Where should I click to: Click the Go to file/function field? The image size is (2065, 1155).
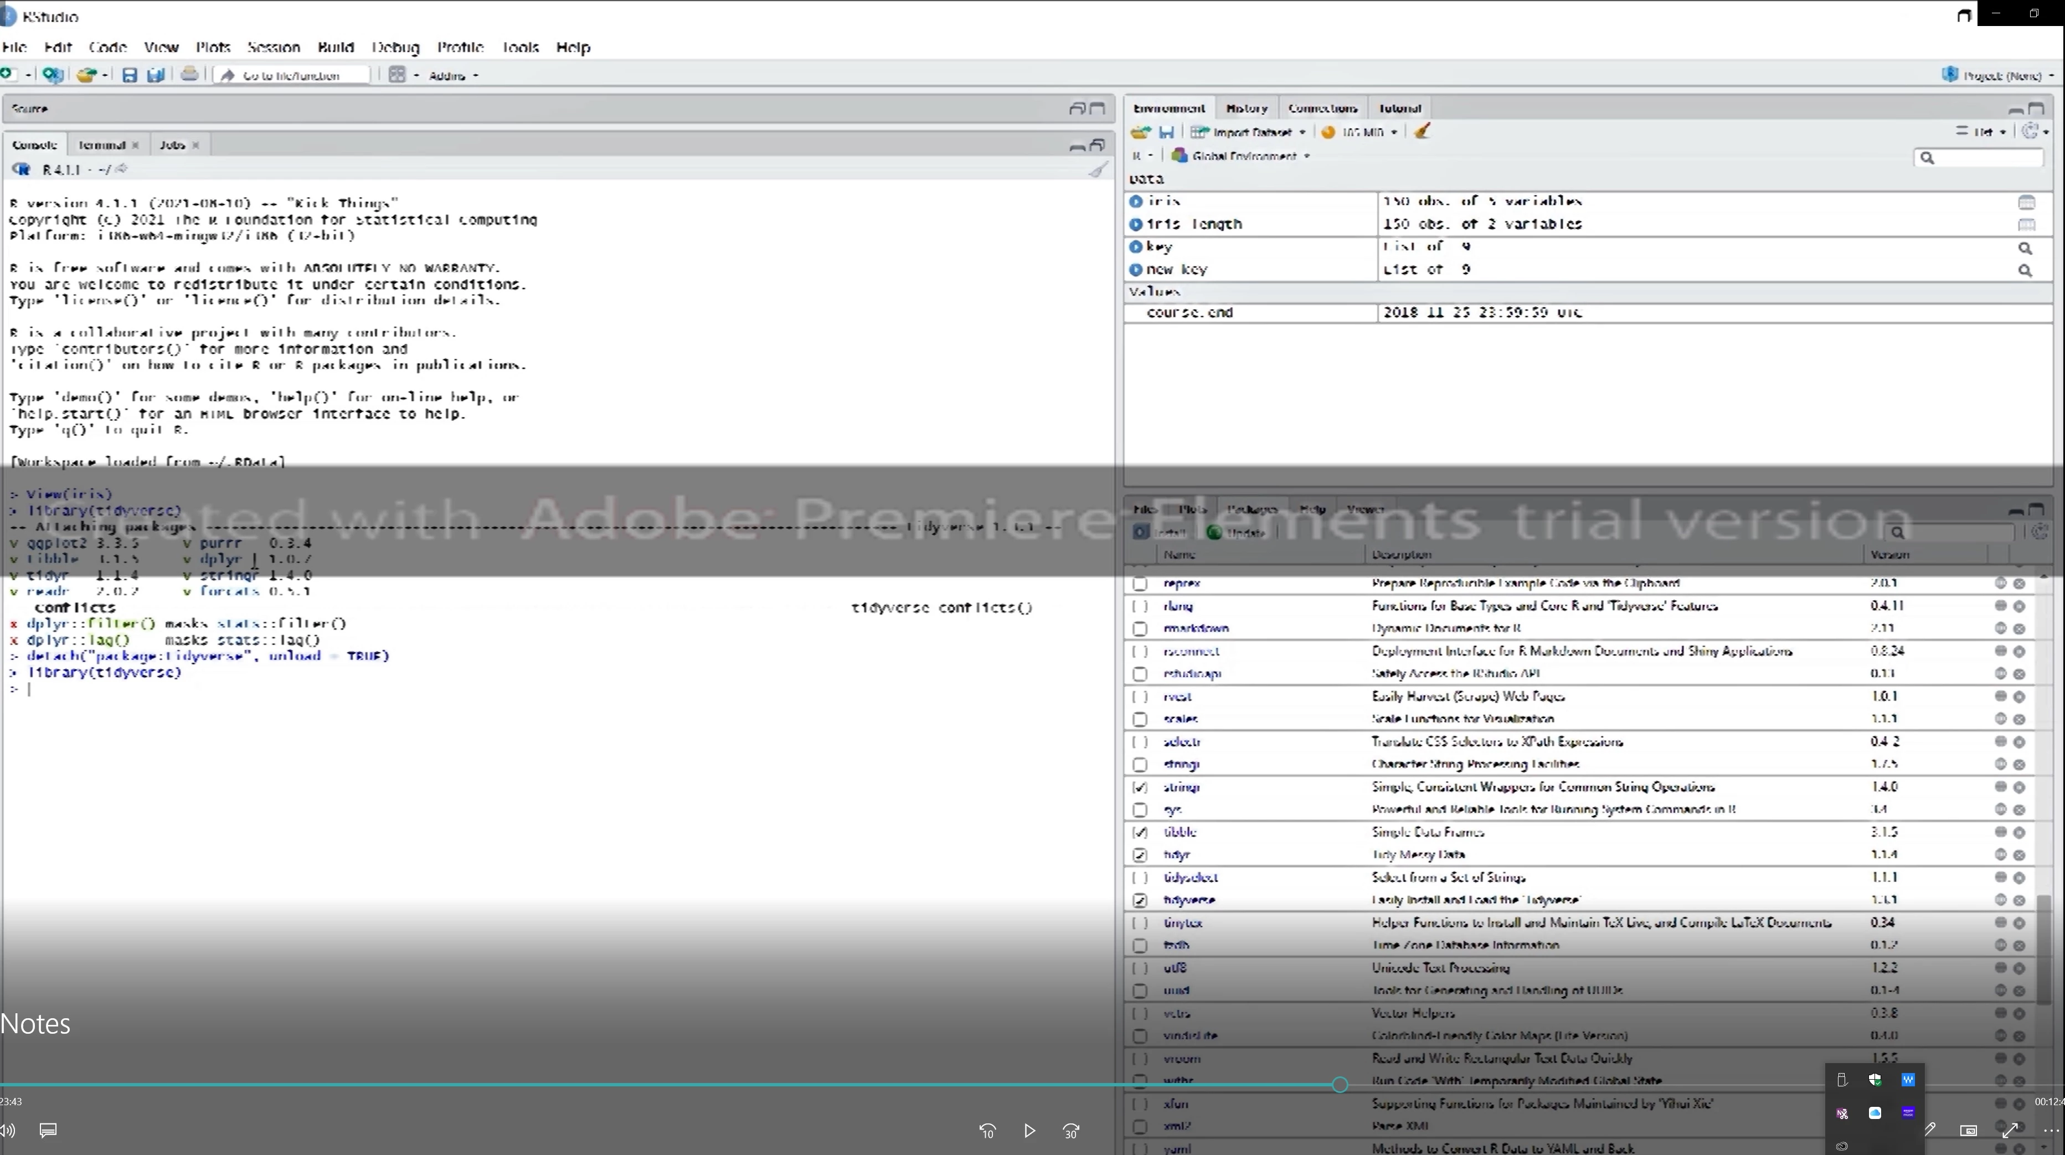click(x=291, y=75)
